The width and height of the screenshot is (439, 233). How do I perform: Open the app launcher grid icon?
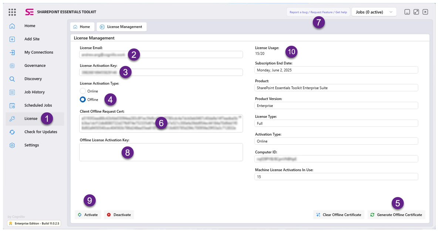pos(12,12)
